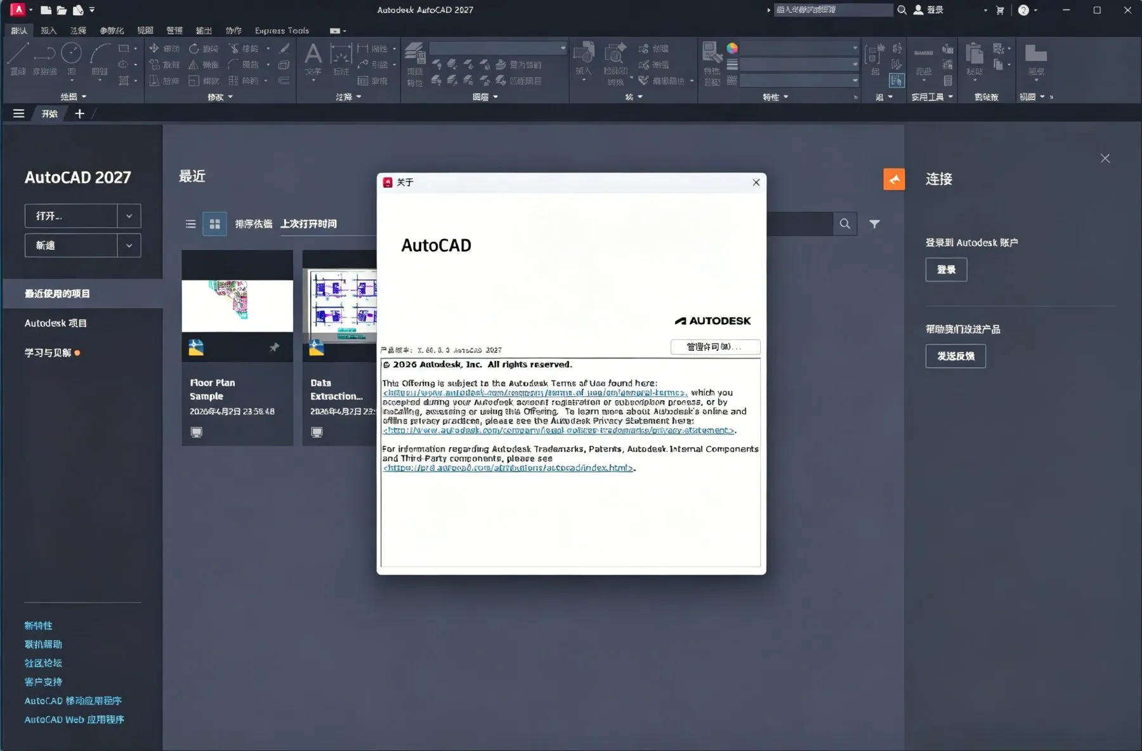This screenshot has height=751, width=1142.
Task: Click the orange announcements icon
Action: 894,180
